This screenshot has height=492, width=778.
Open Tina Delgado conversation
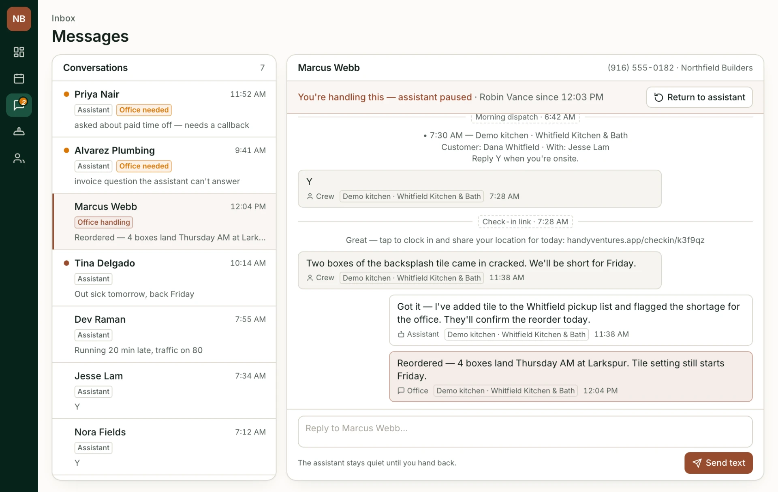pos(164,278)
